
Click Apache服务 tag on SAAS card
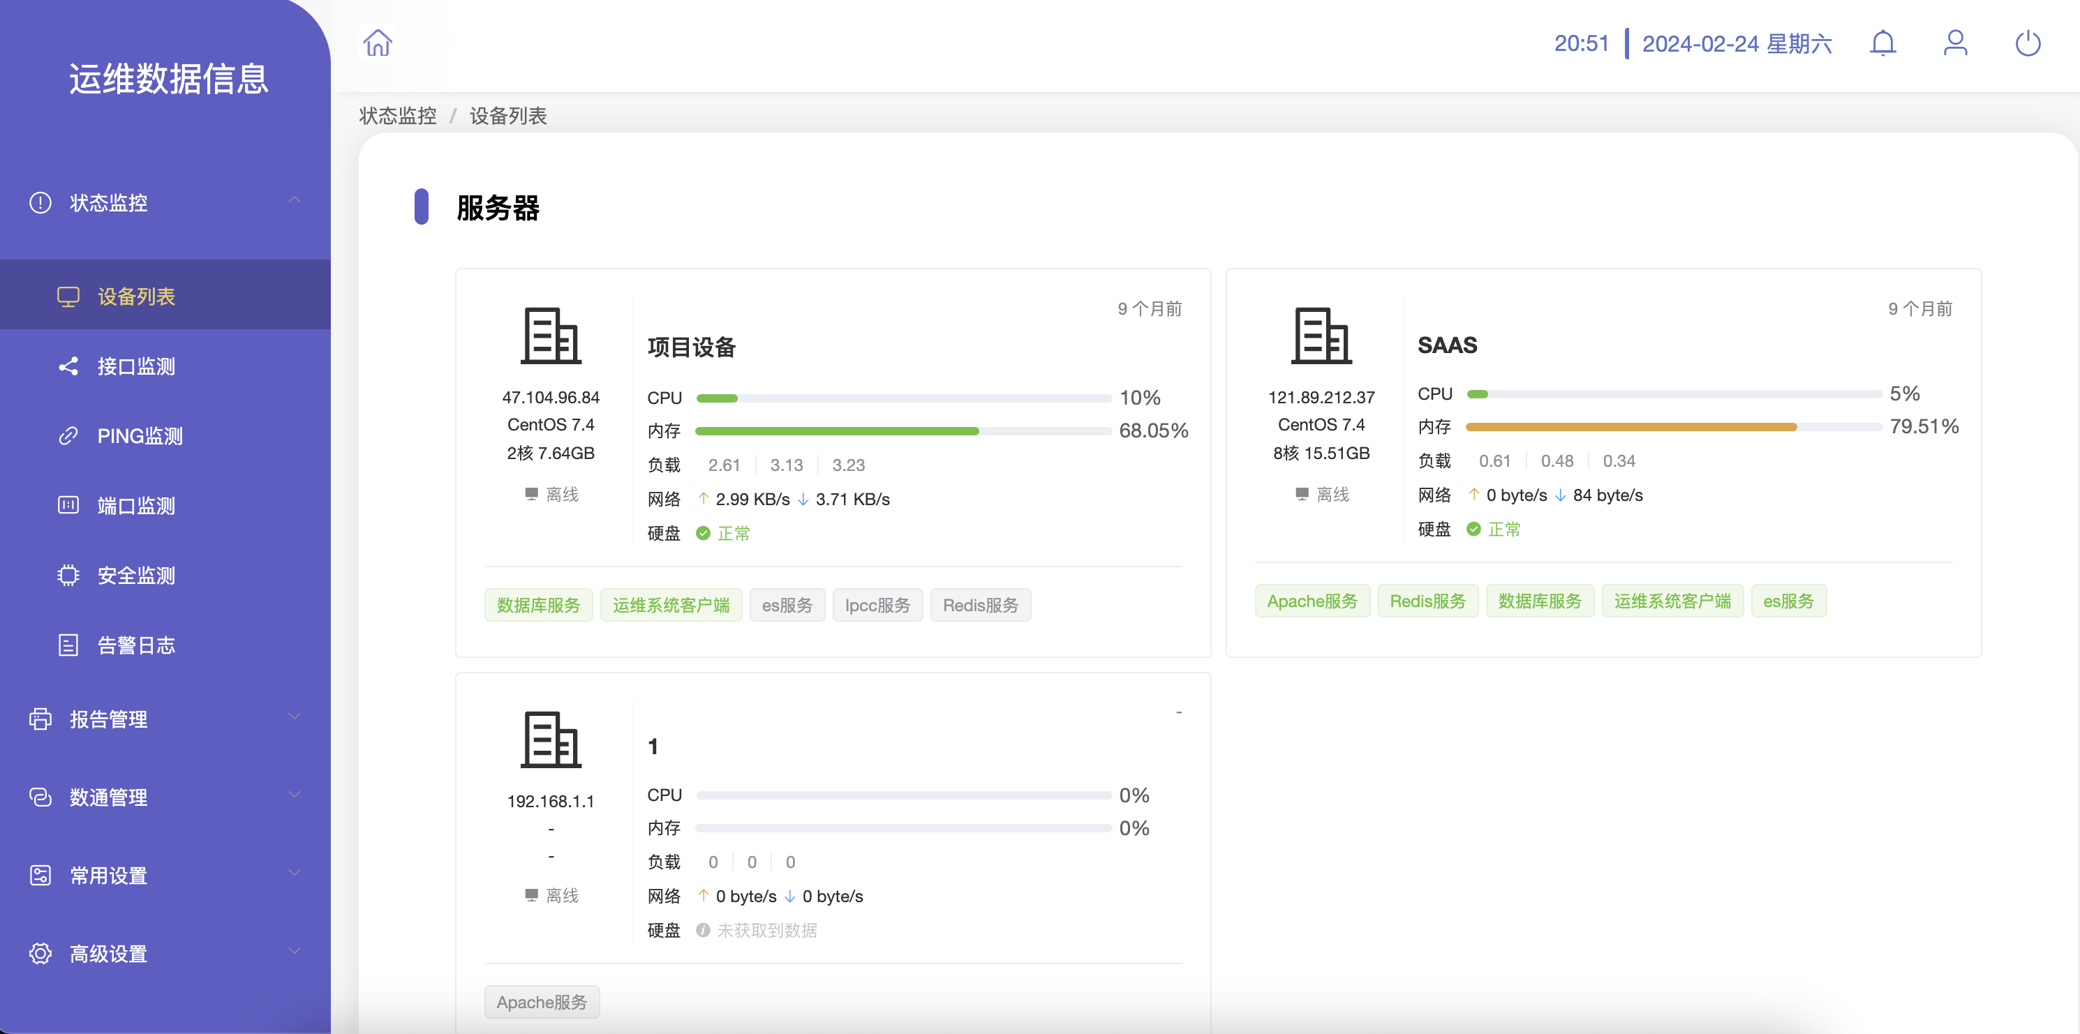coord(1312,601)
